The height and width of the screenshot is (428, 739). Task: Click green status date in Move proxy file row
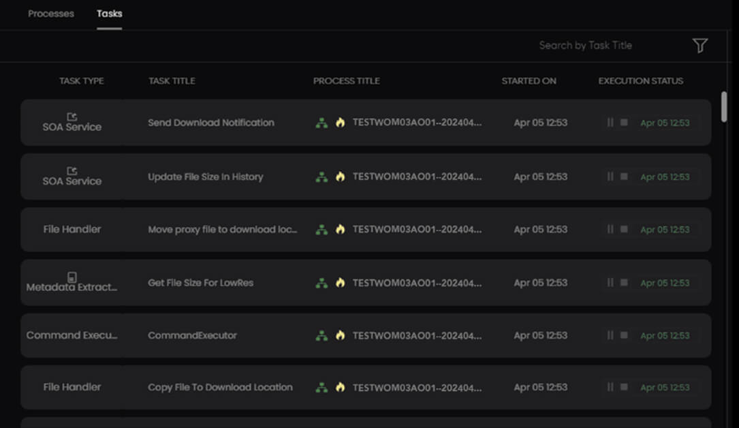665,230
